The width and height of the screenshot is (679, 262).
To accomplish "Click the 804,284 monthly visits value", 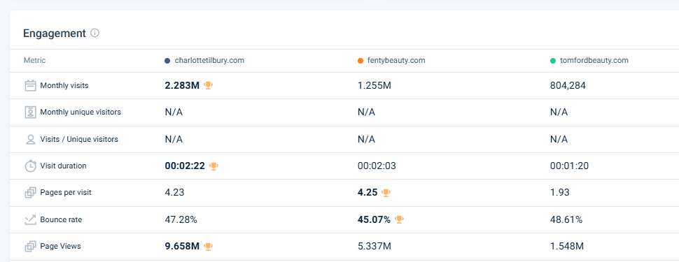I will pos(568,86).
